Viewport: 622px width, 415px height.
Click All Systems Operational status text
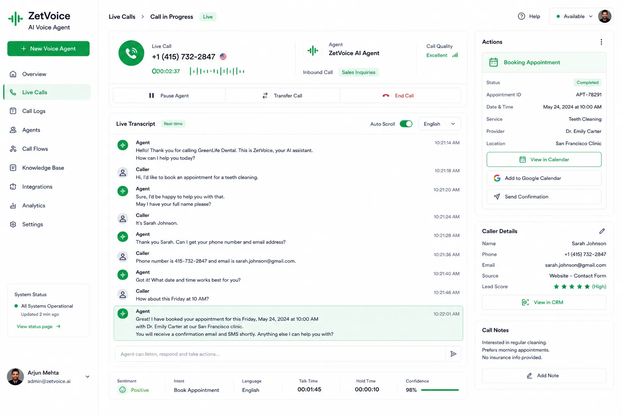[x=47, y=306]
